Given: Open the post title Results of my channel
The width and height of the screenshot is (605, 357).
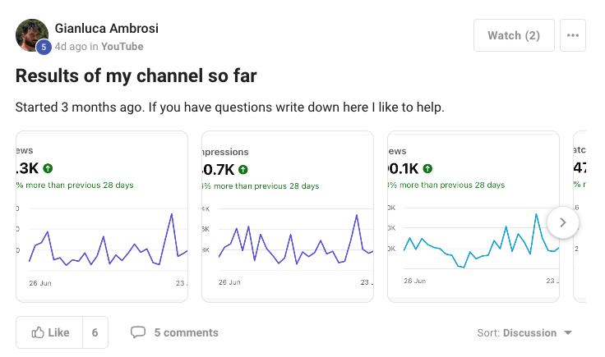Looking at the screenshot, I should (x=136, y=76).
